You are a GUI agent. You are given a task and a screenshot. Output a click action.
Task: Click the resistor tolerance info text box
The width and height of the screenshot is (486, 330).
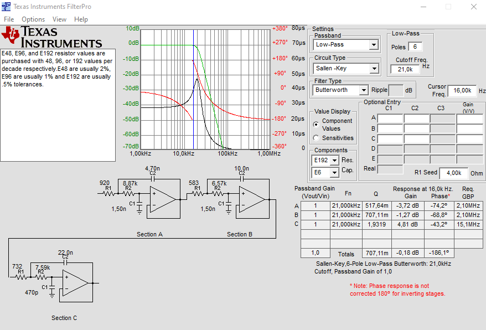point(58,105)
